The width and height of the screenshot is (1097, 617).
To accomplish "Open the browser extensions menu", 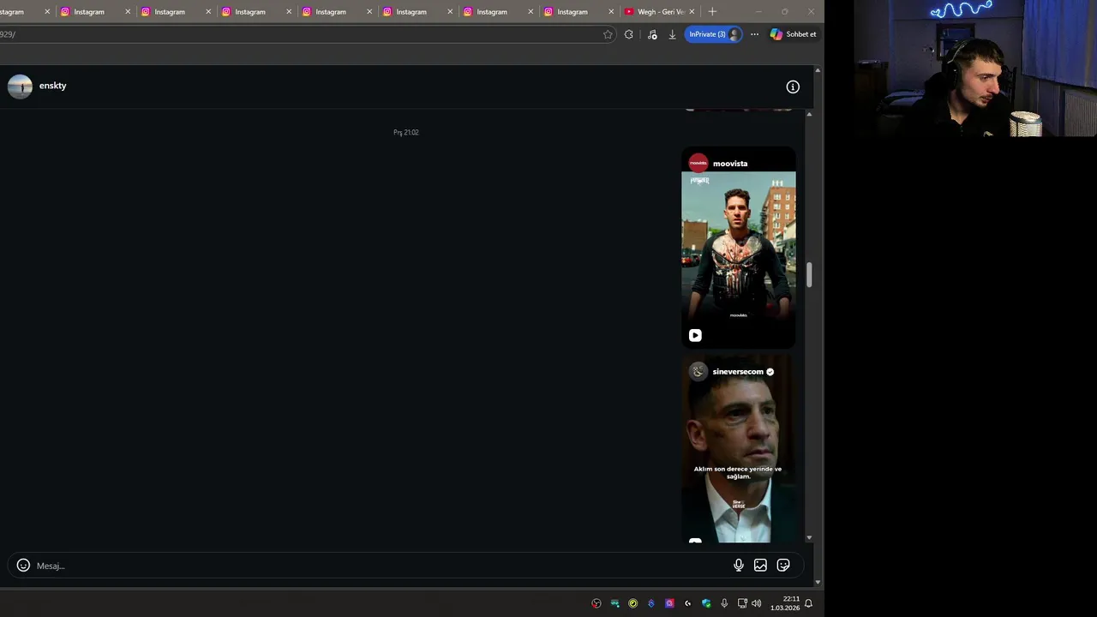I will click(629, 34).
